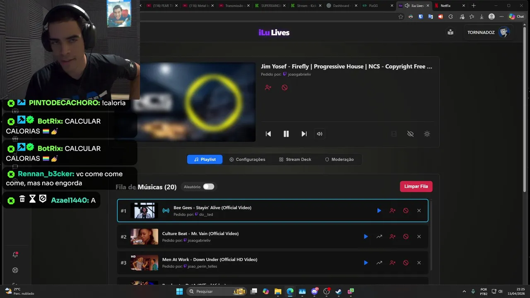The width and height of the screenshot is (530, 298).
Task: Move Mr. Vain up in the queue
Action: [379, 237]
